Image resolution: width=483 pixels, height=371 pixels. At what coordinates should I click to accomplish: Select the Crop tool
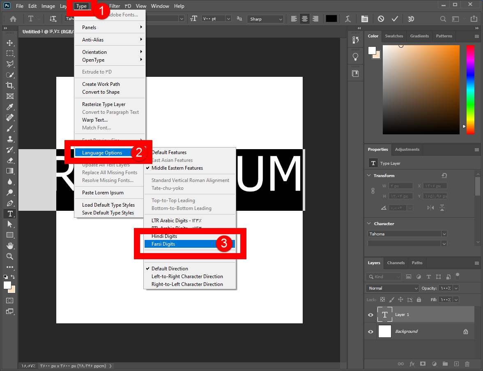(10, 85)
